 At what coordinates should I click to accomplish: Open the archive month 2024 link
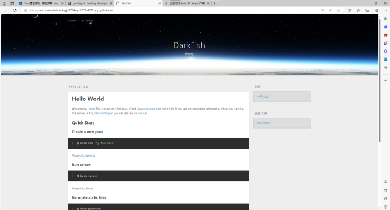point(263,96)
